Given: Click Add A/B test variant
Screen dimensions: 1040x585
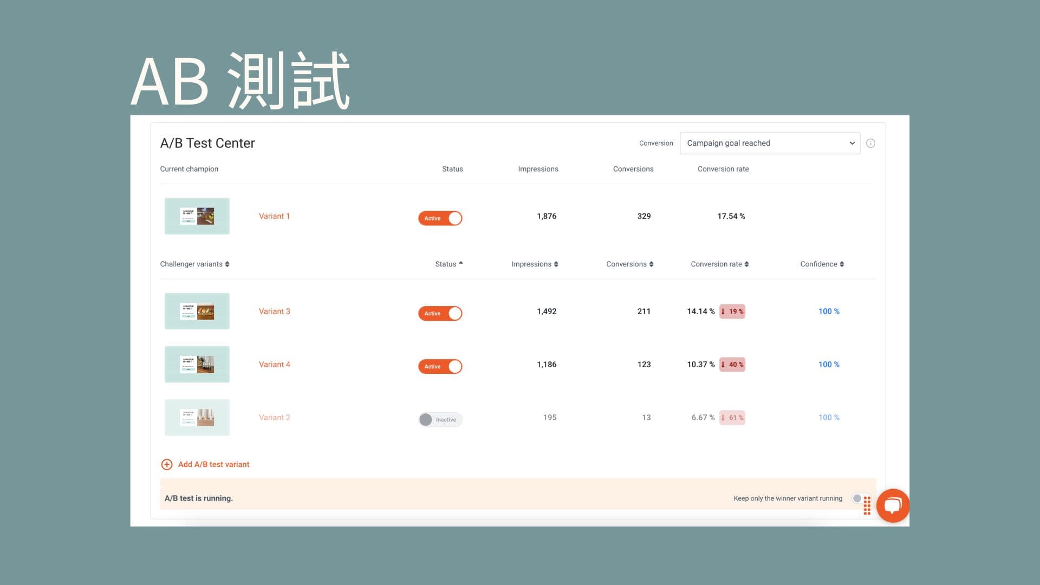Looking at the screenshot, I should (x=213, y=464).
